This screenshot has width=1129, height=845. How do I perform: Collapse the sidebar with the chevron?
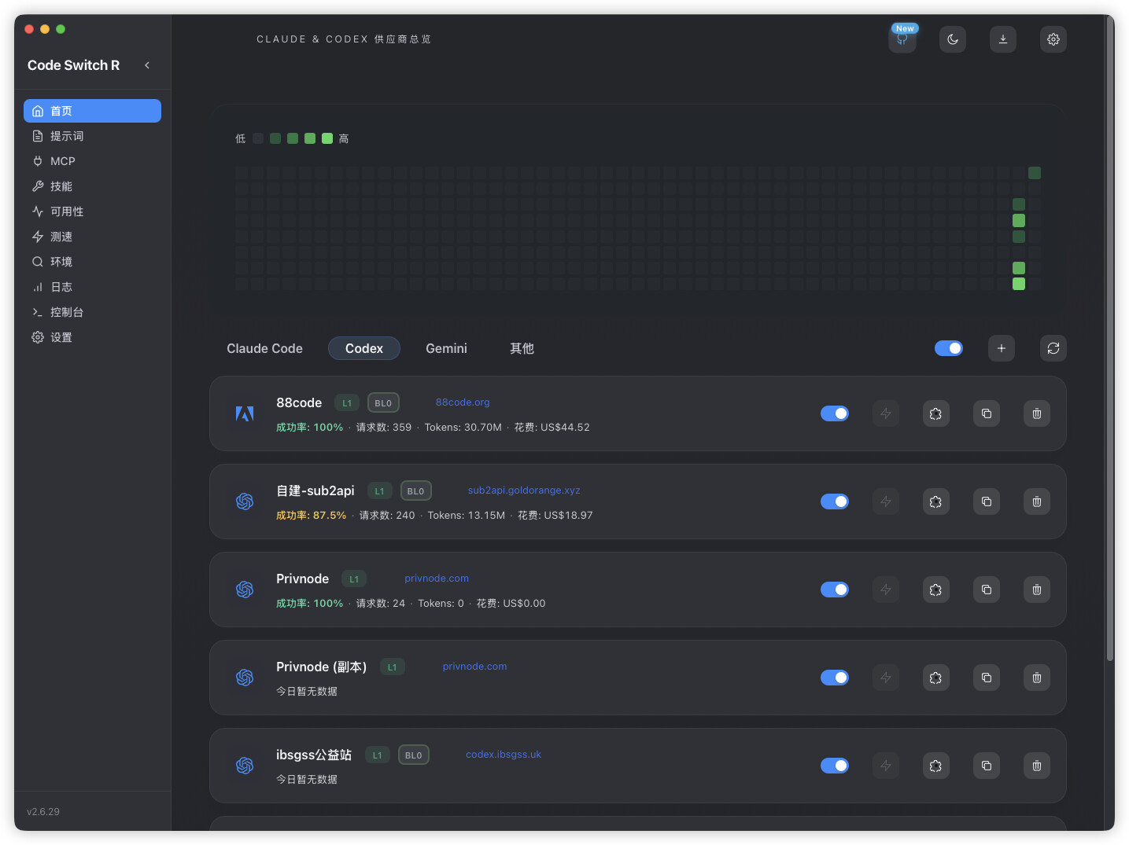147,65
